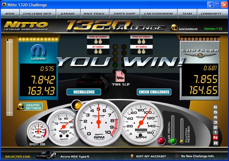
Task: Open the COMMUNITY tab
Action: [x=212, y=14]
